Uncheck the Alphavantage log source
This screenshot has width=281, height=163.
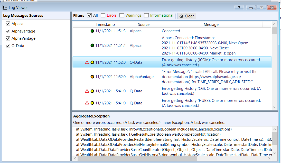(x=8, y=31)
